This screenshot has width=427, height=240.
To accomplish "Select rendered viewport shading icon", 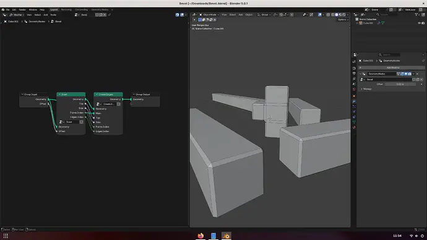I will tap(344, 15).
